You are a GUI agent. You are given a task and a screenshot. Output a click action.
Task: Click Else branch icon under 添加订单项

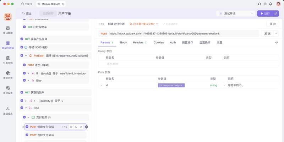pos(33,81)
